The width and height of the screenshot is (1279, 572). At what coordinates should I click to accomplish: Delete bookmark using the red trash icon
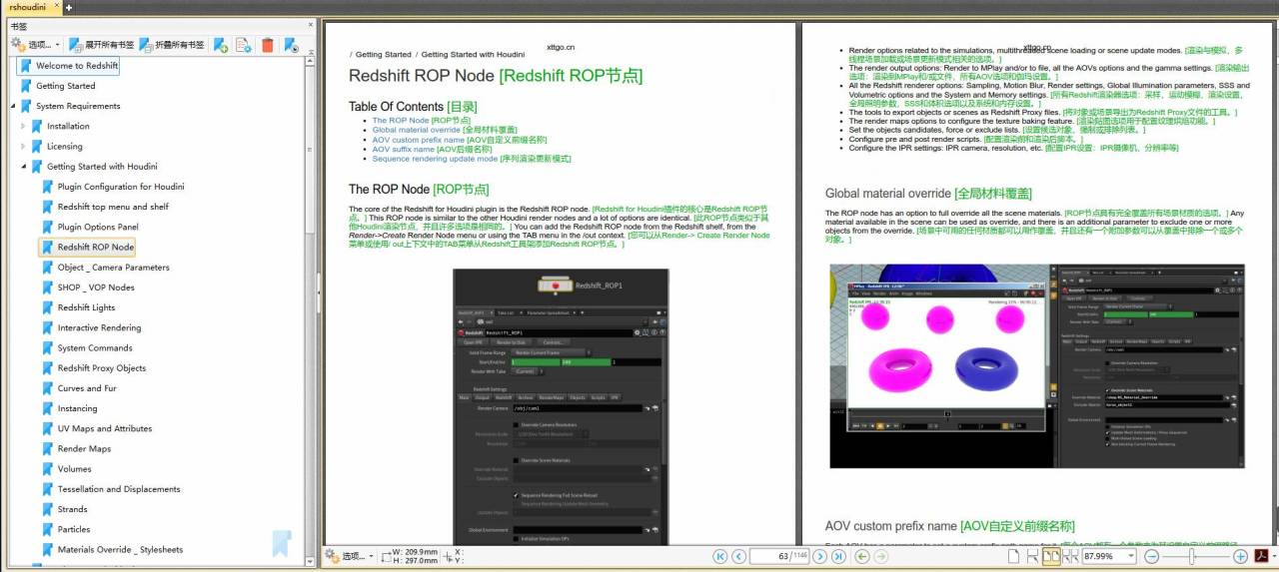268,45
